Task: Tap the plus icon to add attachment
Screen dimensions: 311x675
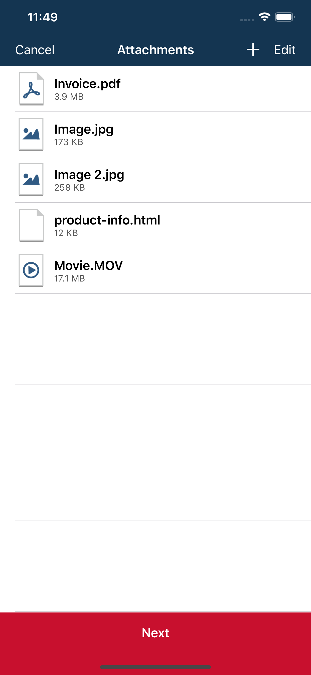Action: (253, 49)
